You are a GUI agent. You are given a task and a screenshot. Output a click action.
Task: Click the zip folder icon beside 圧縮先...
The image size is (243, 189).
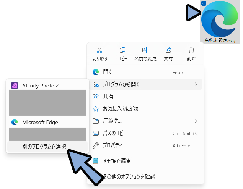[96, 121]
